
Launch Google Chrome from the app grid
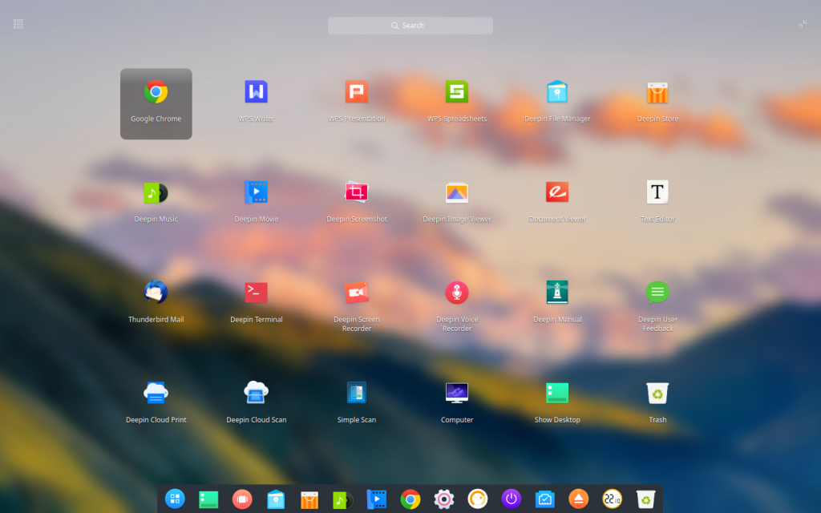point(156,92)
